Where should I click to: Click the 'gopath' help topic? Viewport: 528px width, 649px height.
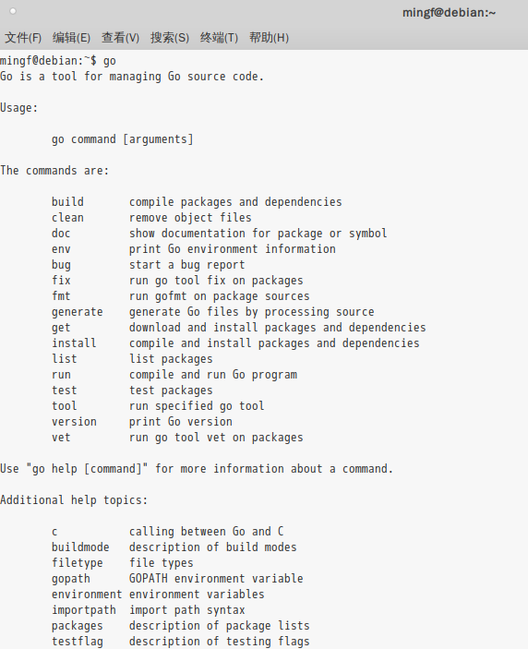(x=71, y=579)
